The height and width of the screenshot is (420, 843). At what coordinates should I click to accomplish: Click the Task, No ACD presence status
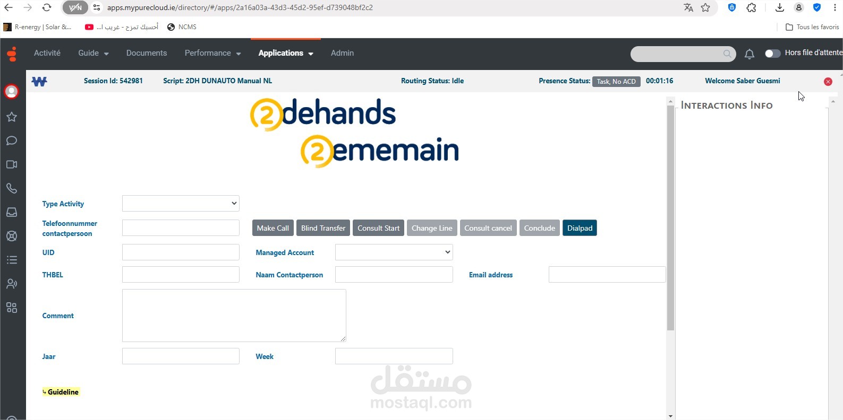pos(616,81)
